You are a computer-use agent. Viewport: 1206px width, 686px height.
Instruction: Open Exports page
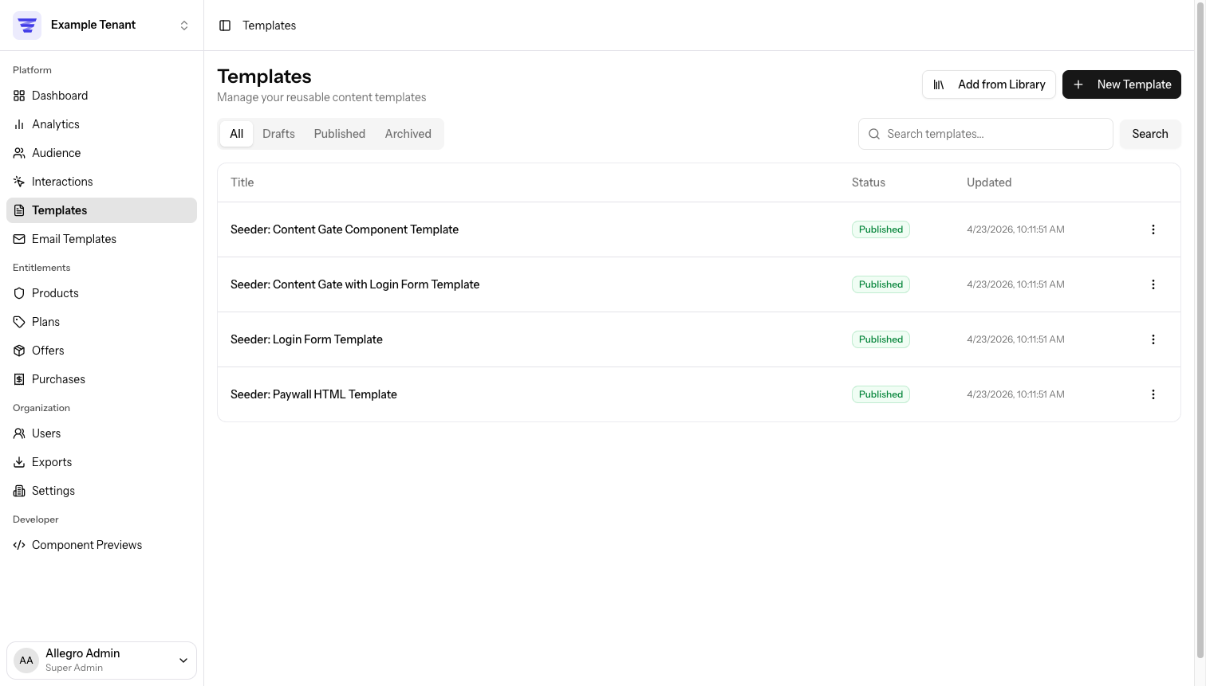point(101,462)
